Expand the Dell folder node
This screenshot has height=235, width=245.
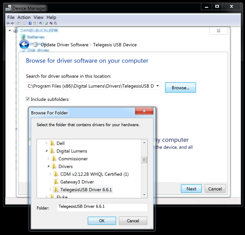[x=47, y=143]
